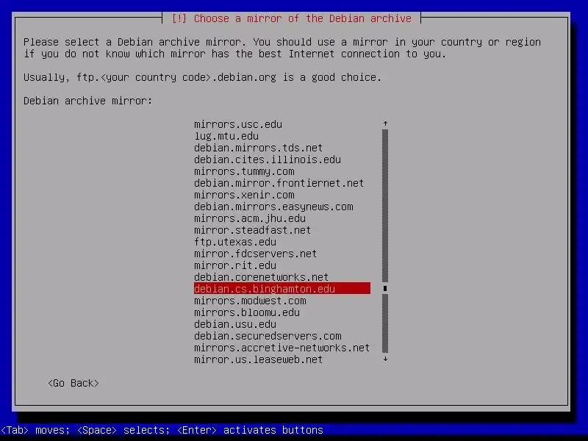
Task: Click the scrollbar up arrow
Action: pyautogui.click(x=385, y=123)
